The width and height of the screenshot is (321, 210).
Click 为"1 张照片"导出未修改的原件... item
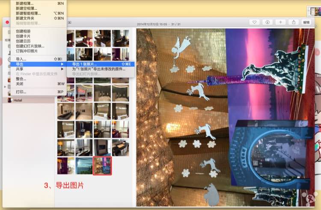coord(101,69)
